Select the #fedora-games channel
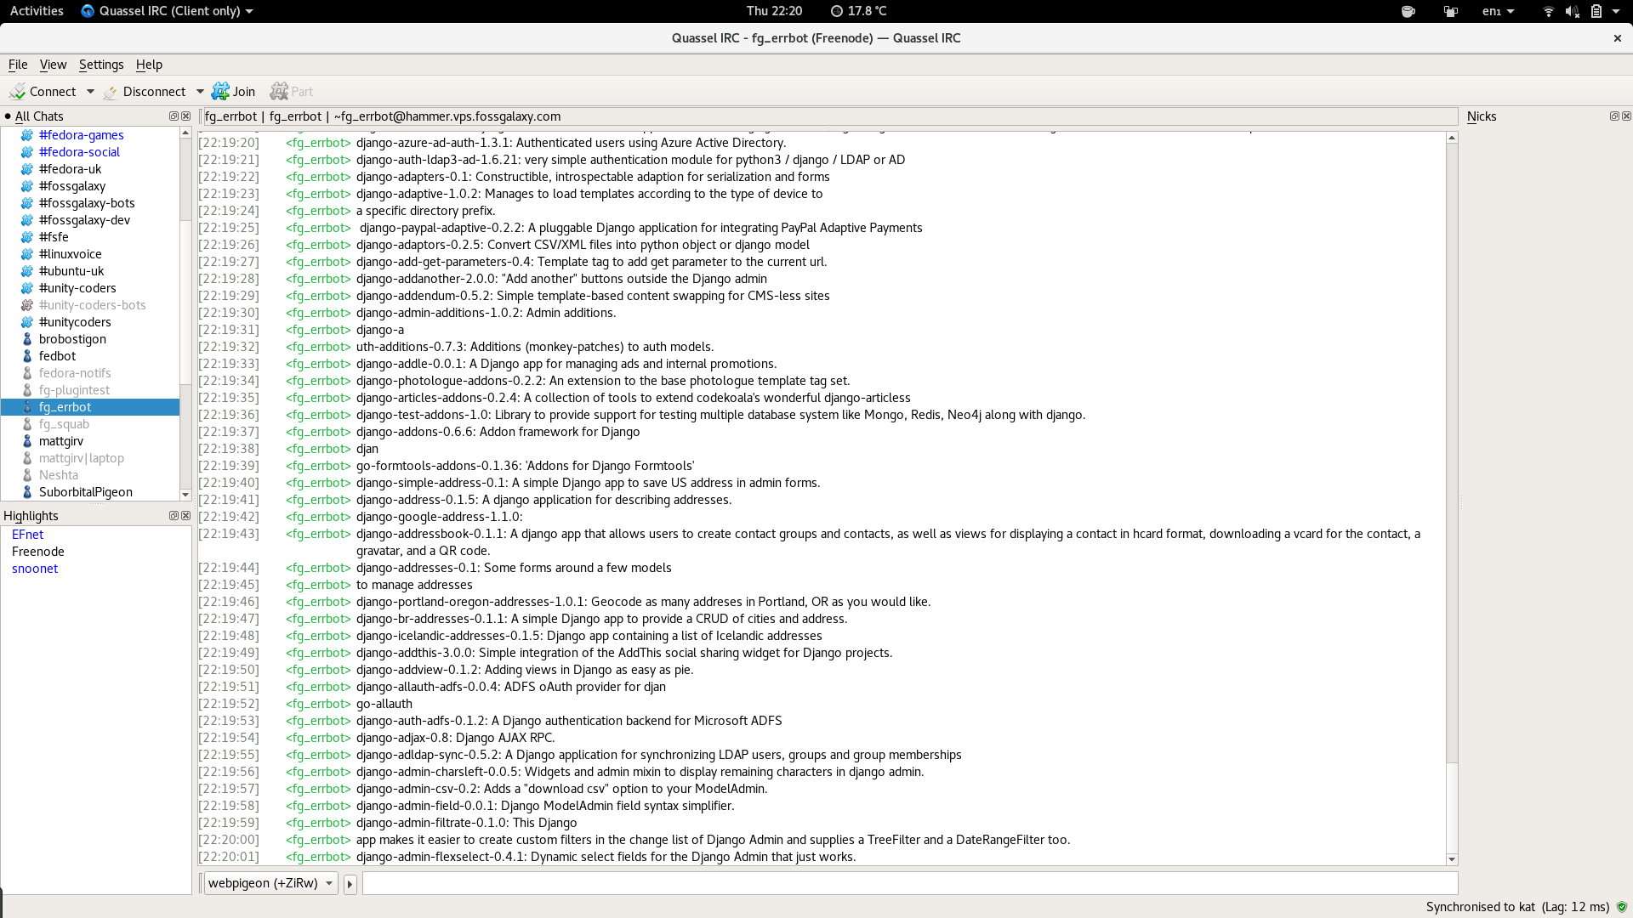Viewport: 1633px width, 918px height. pos(82,135)
